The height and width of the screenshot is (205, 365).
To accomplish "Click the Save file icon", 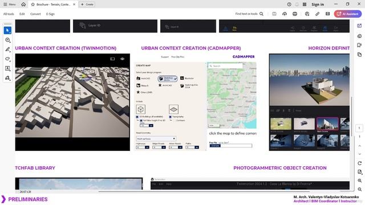I will tap(274, 14).
